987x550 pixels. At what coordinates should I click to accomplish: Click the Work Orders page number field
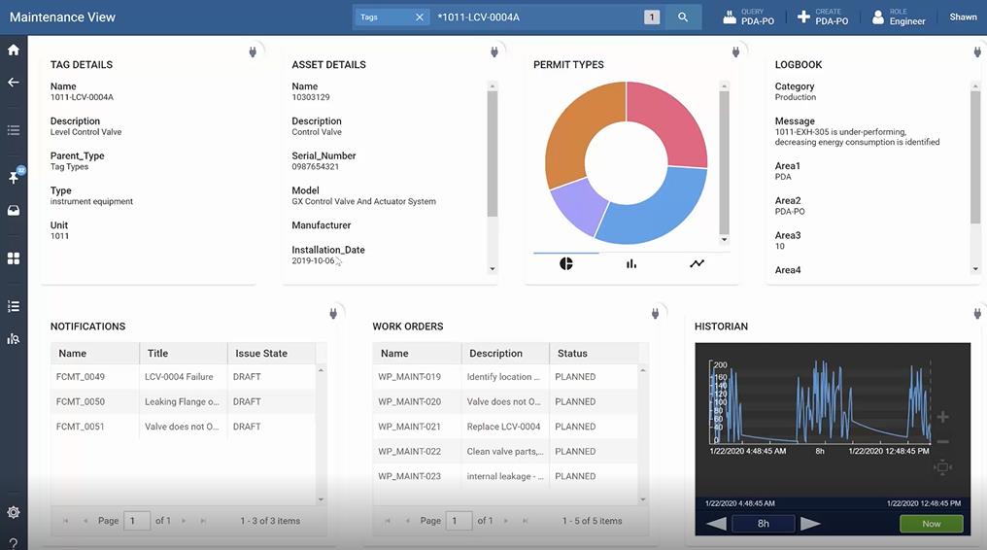pos(459,521)
